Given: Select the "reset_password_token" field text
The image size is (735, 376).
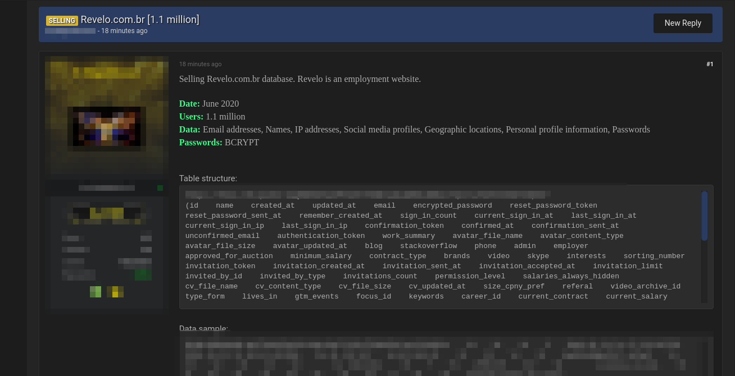Looking at the screenshot, I should coord(553,205).
